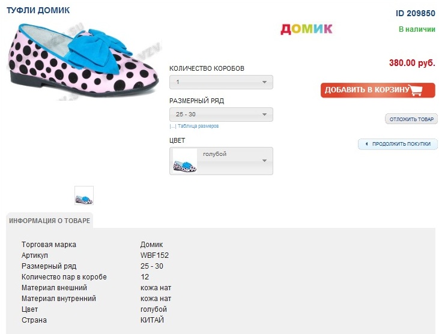This screenshot has width=439, height=334.
Task: Open the Цвет dropdown showing голубой
Action: (221, 161)
